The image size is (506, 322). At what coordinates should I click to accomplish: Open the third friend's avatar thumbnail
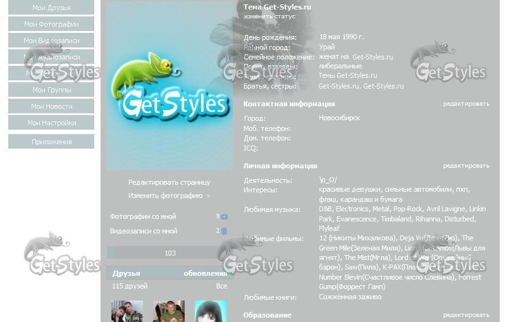[211, 311]
